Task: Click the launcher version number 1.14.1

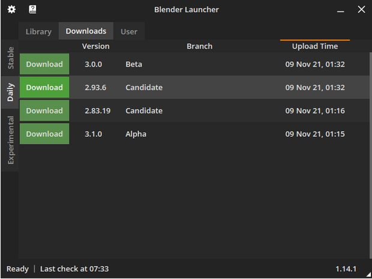Action: tap(346, 269)
